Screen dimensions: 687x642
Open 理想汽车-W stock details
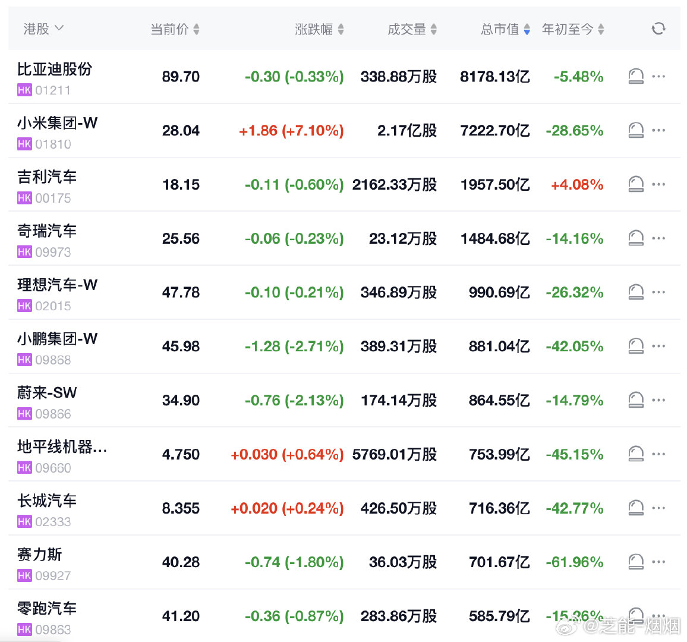pos(58,285)
